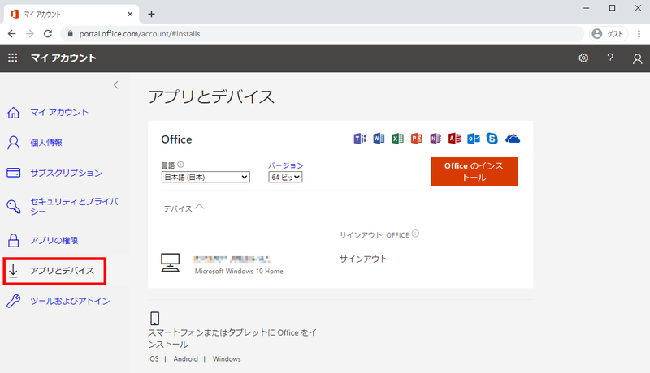Click the Word app icon
The image size is (650, 373).
tap(379, 139)
